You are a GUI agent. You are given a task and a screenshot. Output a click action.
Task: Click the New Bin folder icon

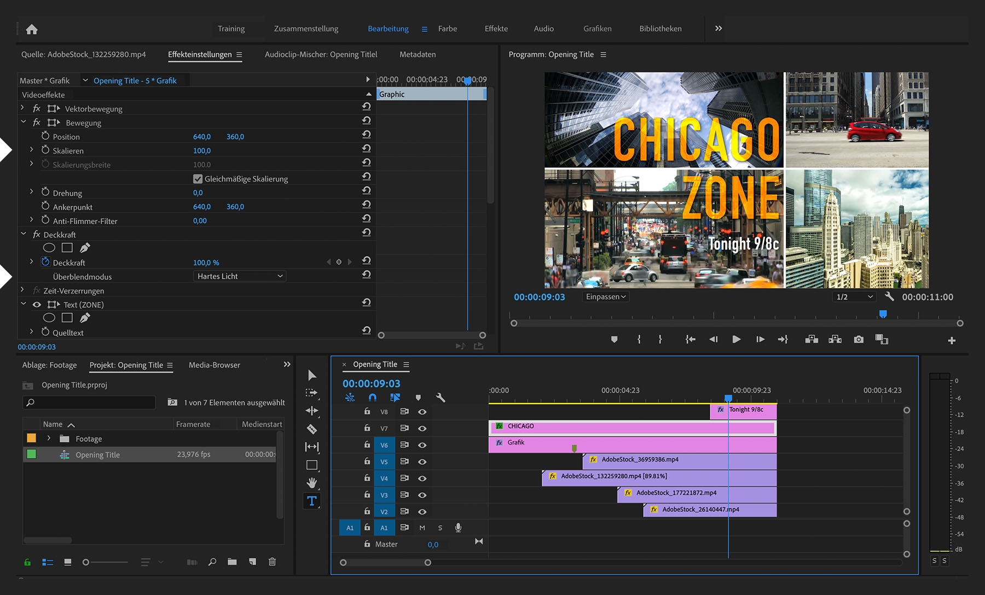[232, 562]
